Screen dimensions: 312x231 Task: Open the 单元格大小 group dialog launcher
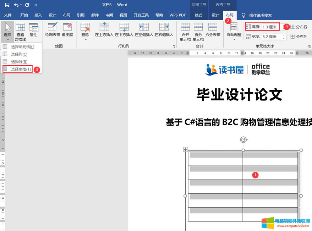click(310, 46)
